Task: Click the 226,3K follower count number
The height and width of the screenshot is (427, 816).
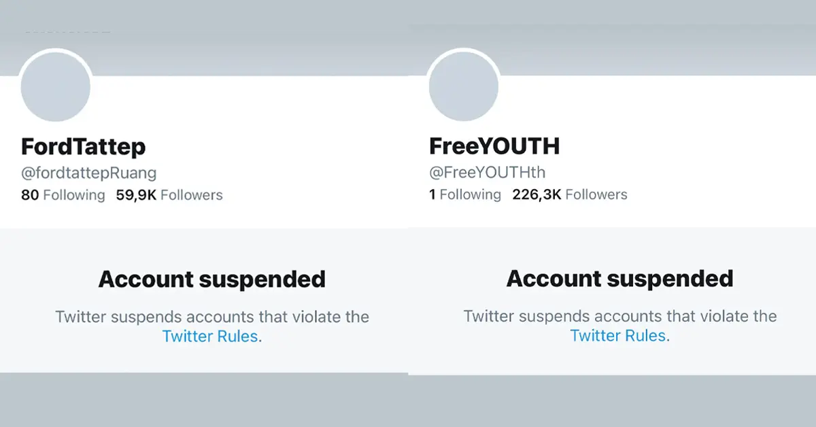Action: click(537, 195)
